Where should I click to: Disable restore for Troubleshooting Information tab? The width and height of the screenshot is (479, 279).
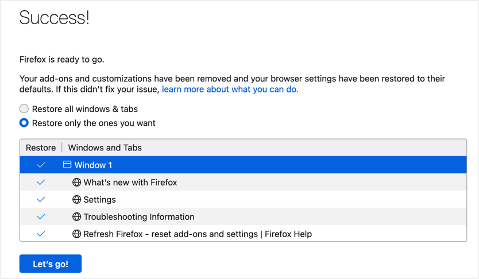coord(41,217)
